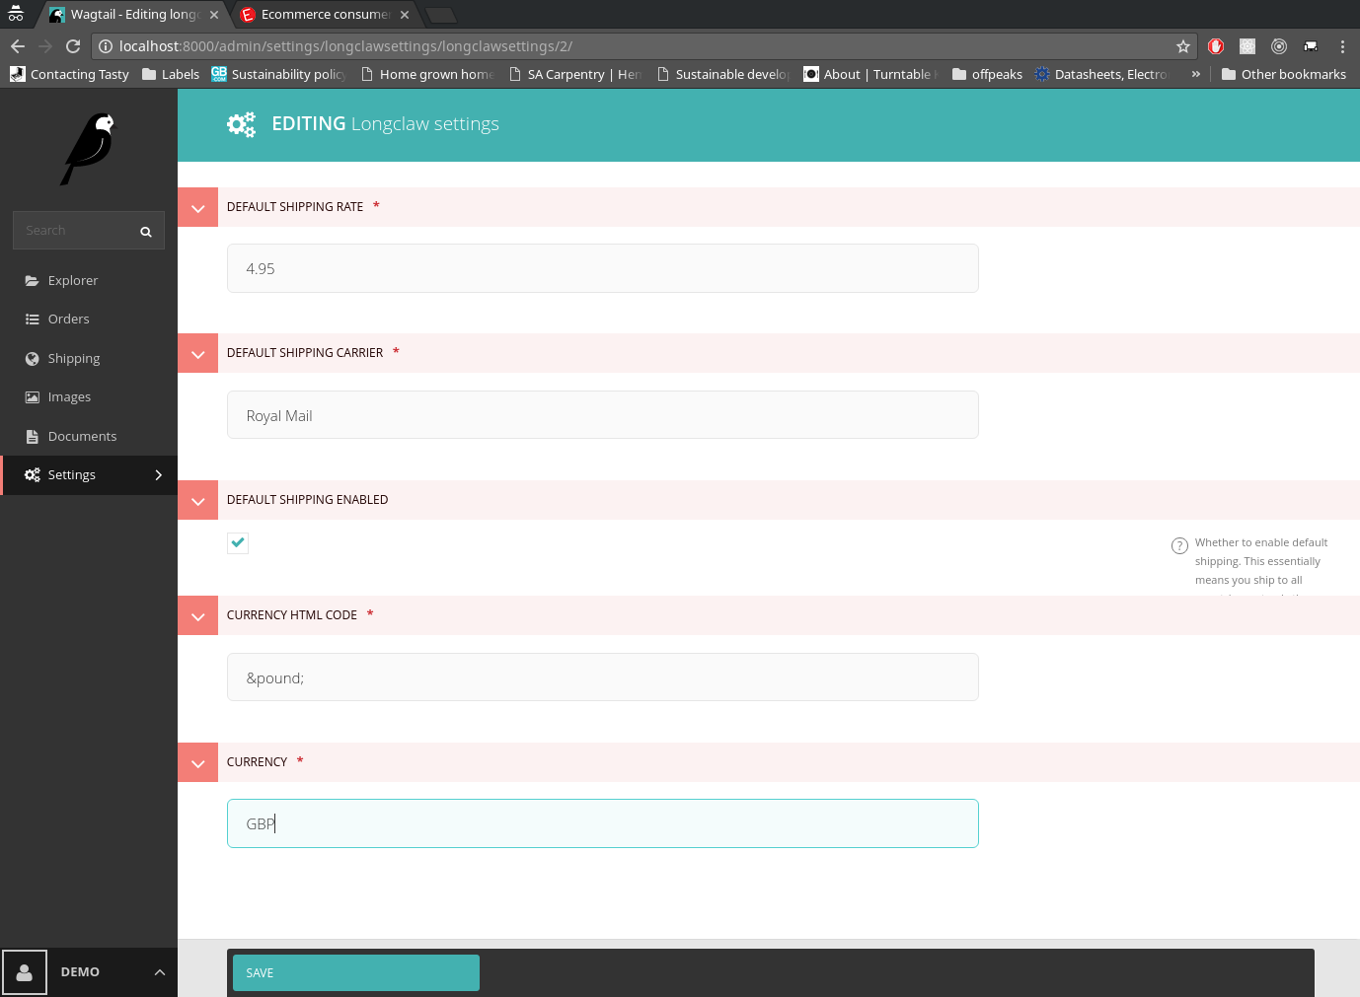Click the &pound; currency code field

pyautogui.click(x=603, y=677)
